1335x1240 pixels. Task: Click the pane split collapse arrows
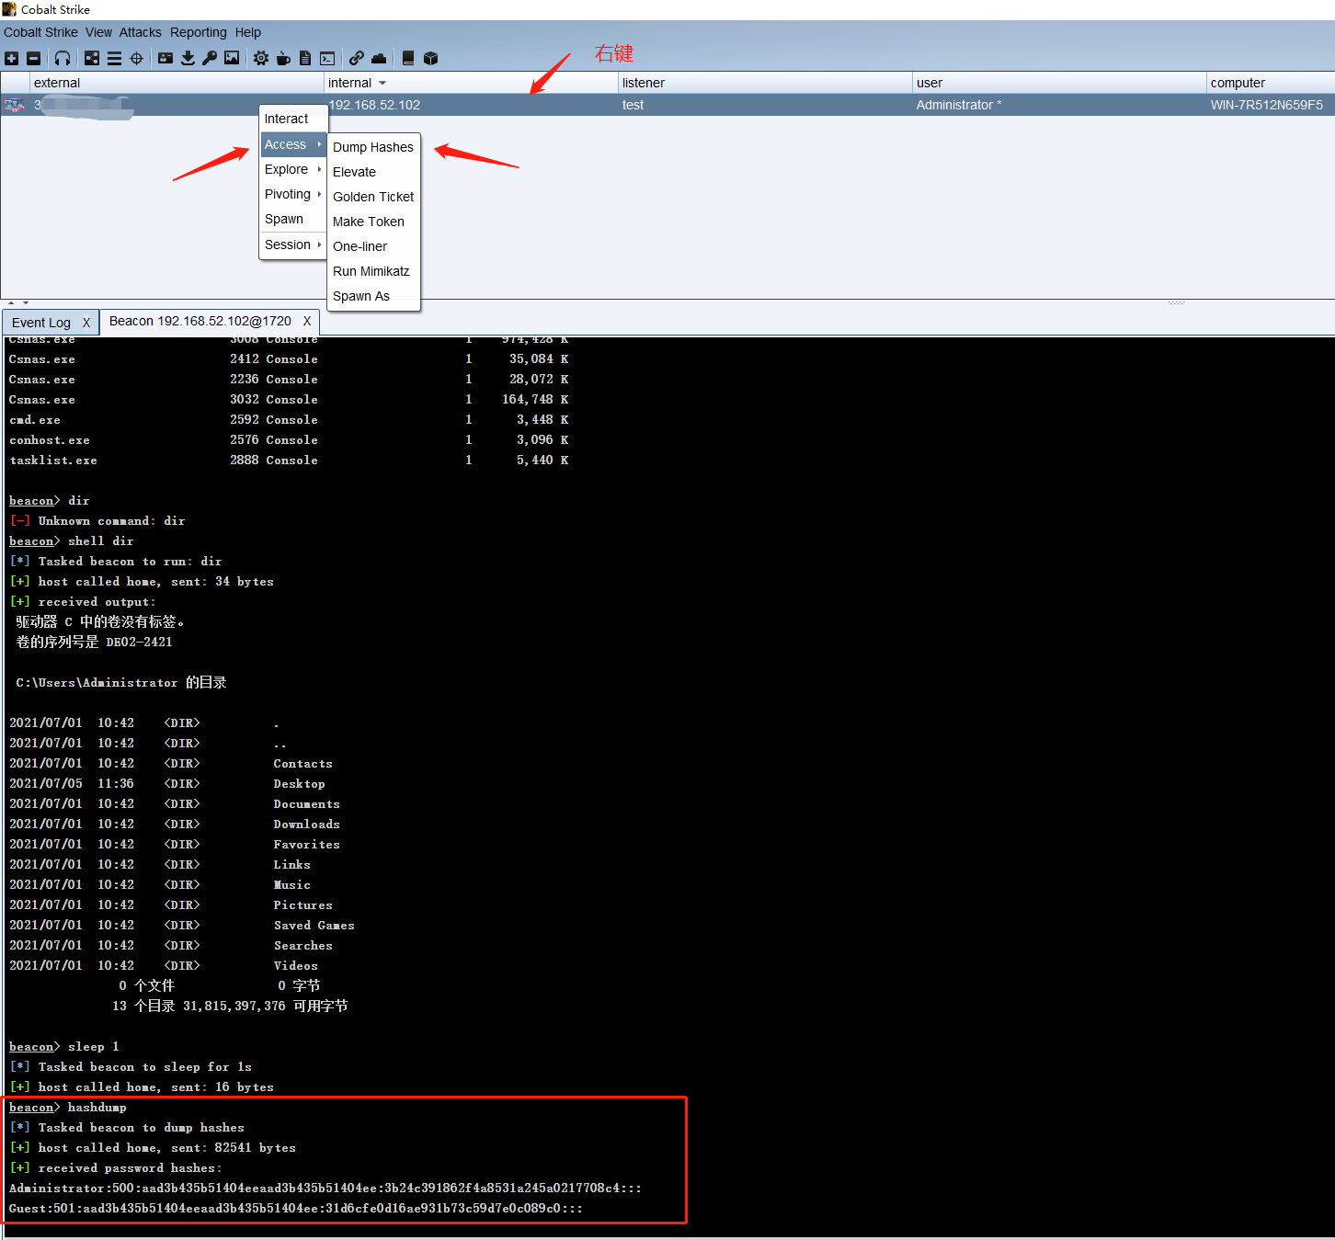pos(18,302)
